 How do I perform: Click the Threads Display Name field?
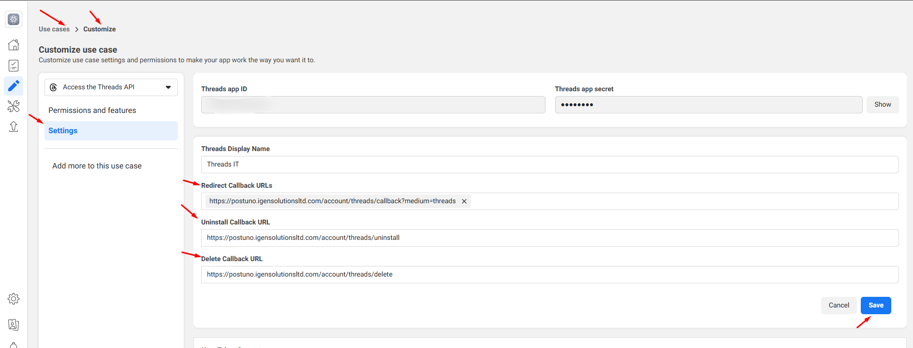tap(549, 165)
